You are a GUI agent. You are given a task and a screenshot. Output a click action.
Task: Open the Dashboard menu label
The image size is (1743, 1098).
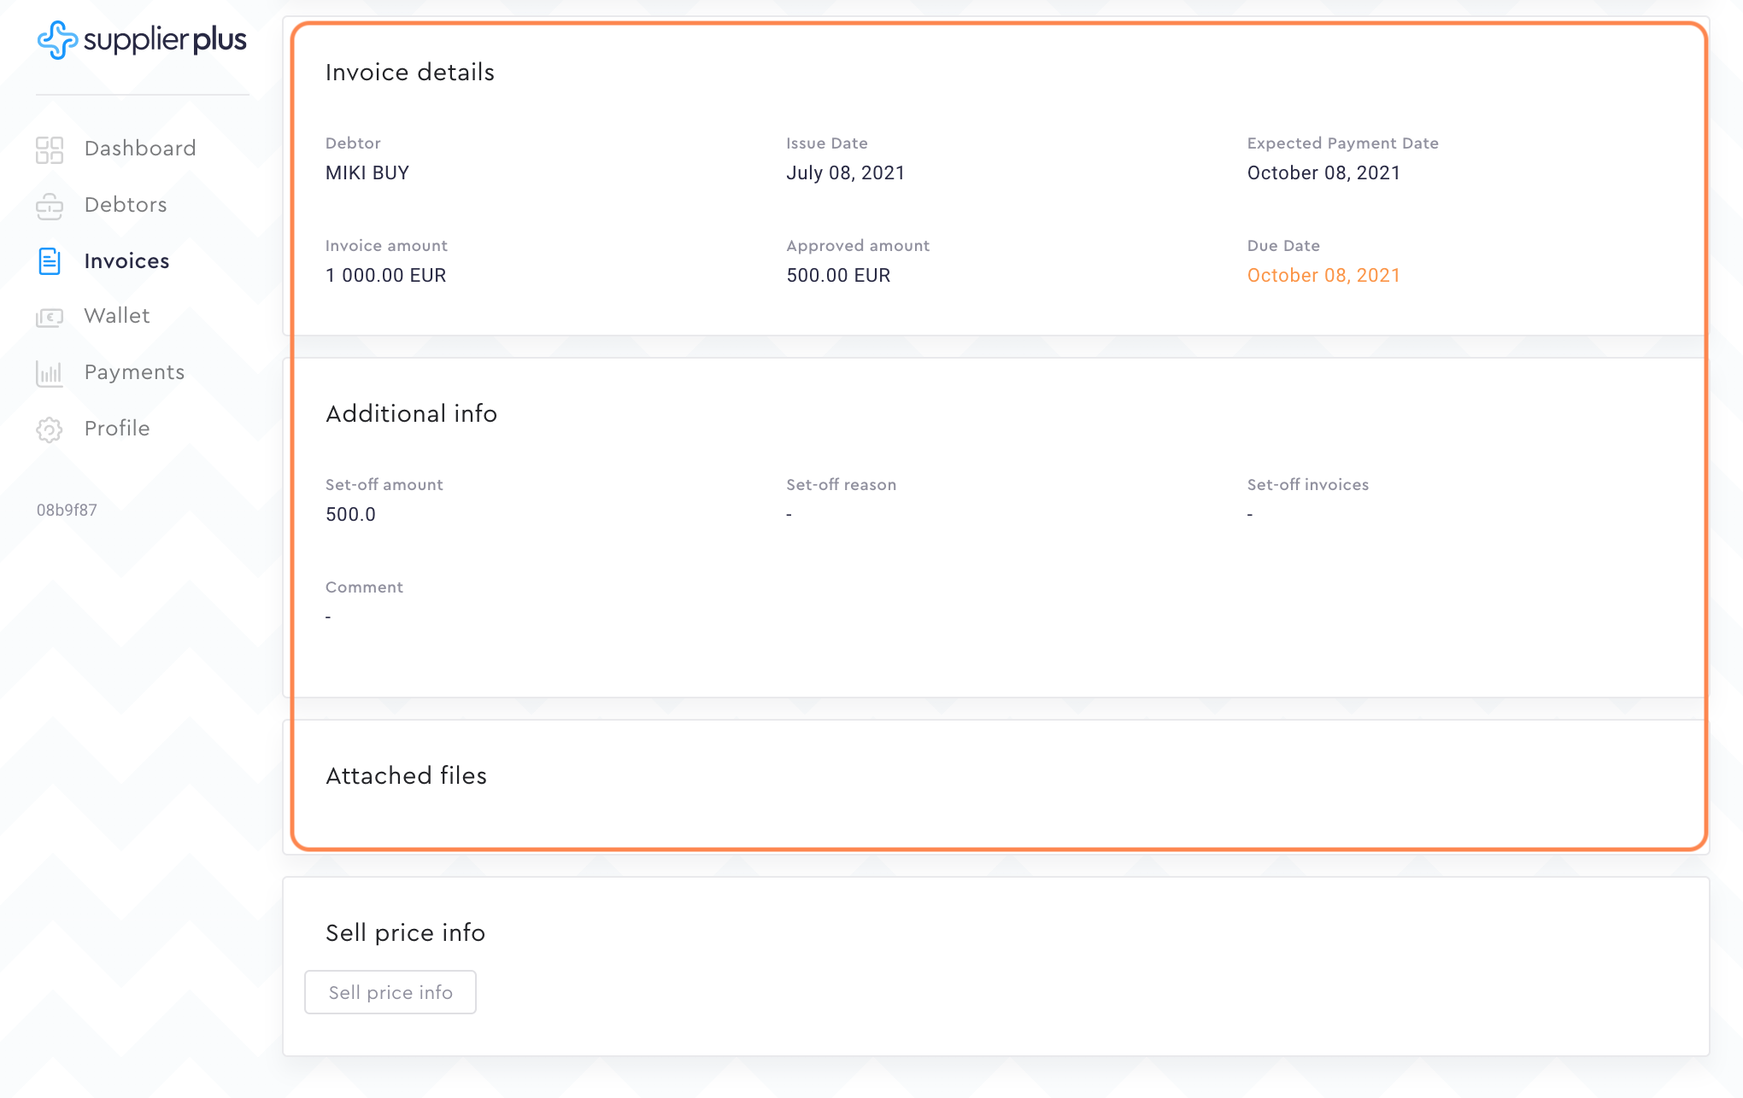click(140, 149)
